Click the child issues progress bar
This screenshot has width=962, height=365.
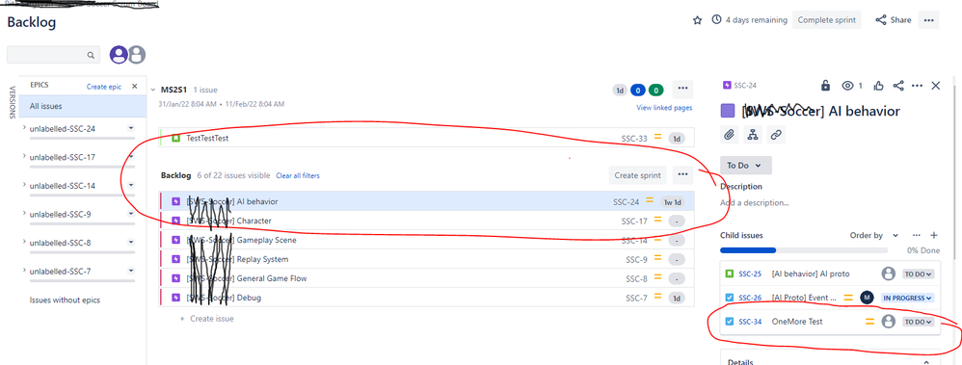tap(804, 250)
